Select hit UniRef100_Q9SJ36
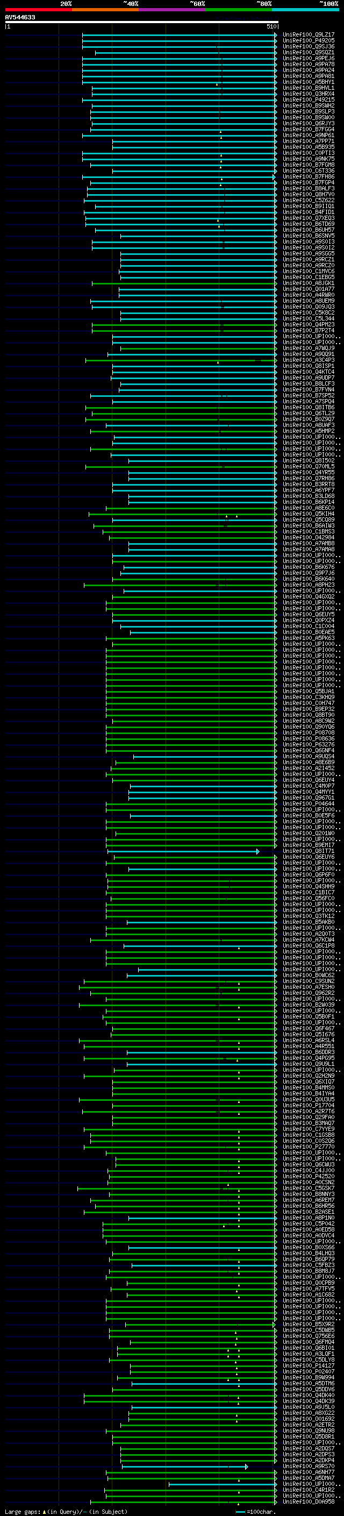This screenshot has height=1516, width=344. [x=309, y=46]
